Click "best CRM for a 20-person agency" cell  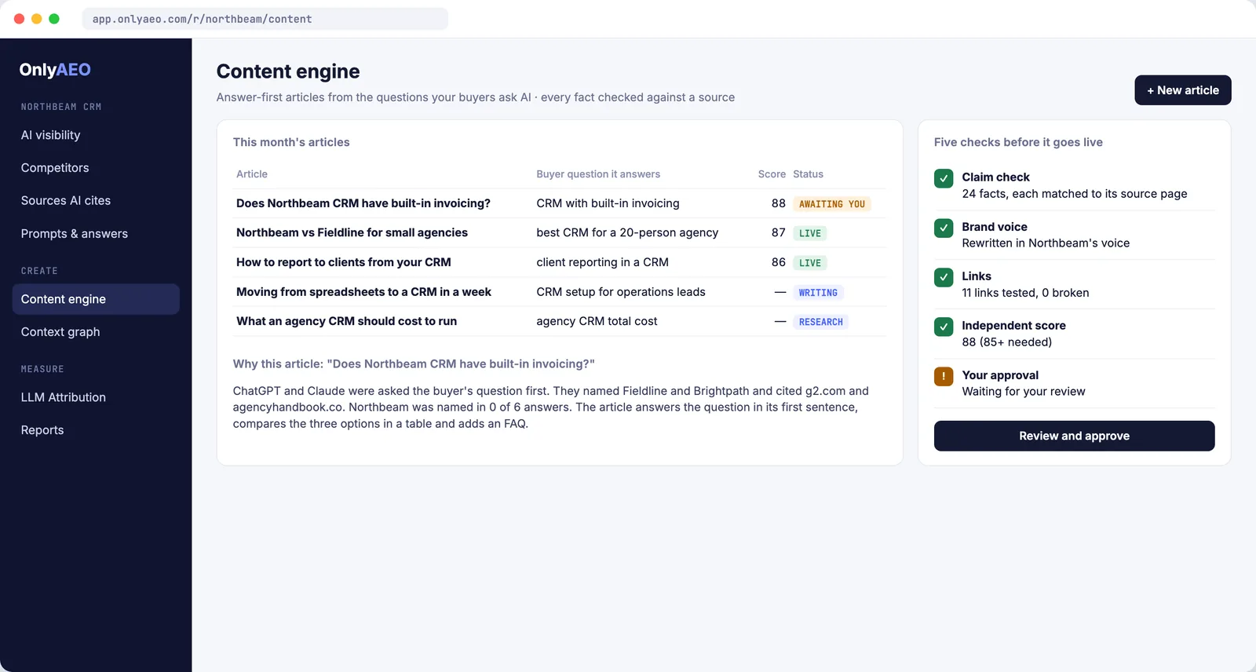click(627, 233)
